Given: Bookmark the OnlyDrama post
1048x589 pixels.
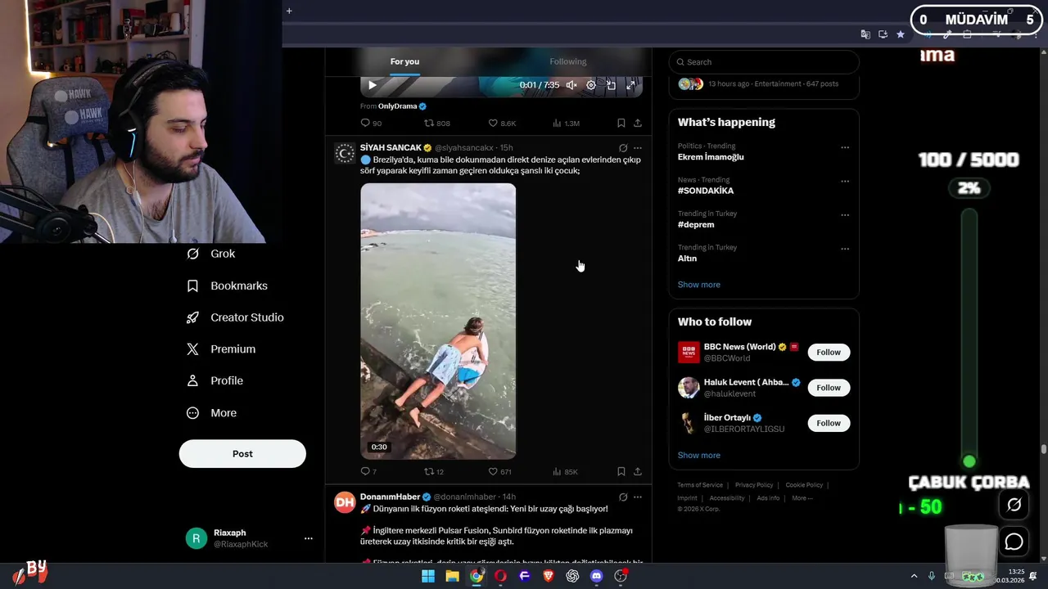Looking at the screenshot, I should pyautogui.click(x=621, y=123).
